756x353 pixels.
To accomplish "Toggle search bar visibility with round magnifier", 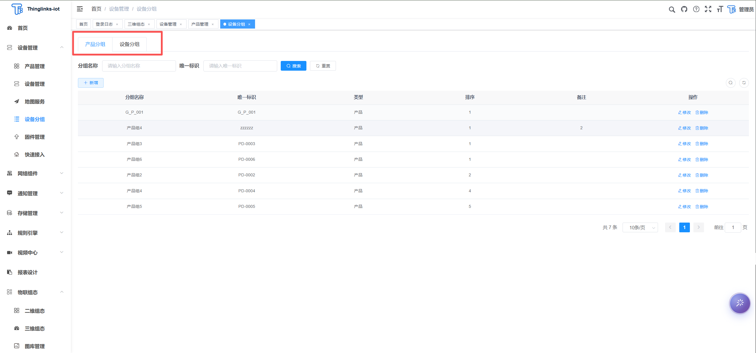I will click(x=731, y=83).
